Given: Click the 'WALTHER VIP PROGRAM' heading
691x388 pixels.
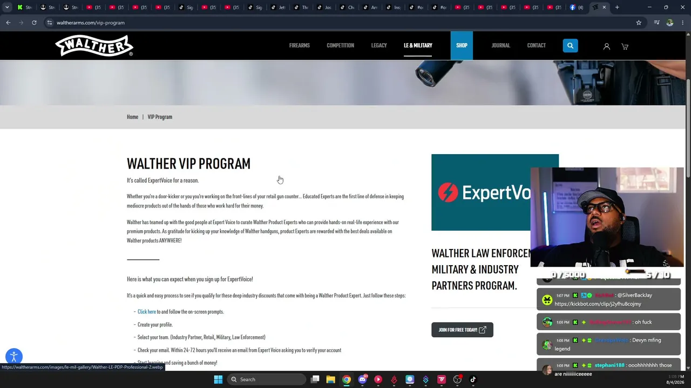Looking at the screenshot, I should 188,163.
